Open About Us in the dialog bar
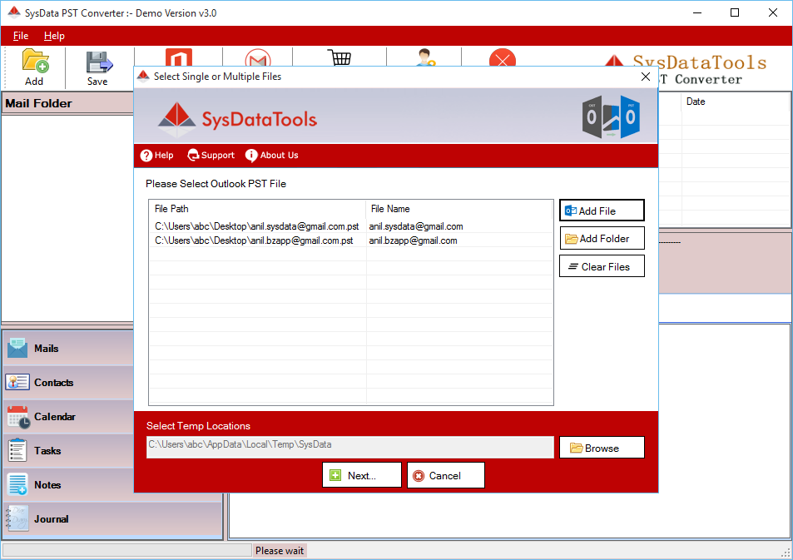793x560 pixels. 271,156
